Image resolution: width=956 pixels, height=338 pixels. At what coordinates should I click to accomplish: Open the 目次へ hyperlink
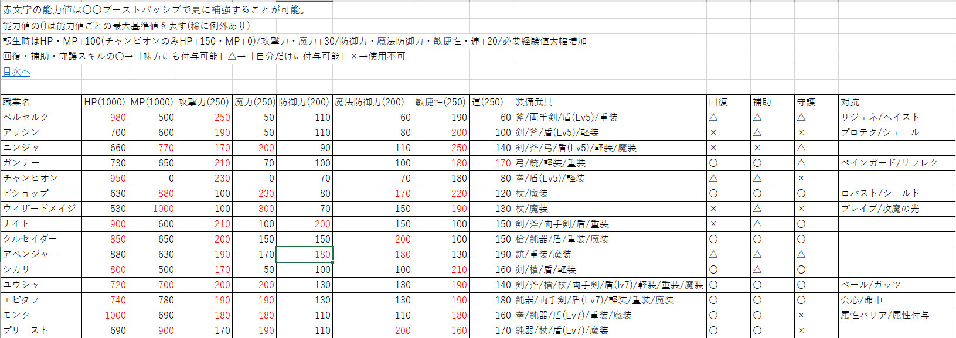16,71
